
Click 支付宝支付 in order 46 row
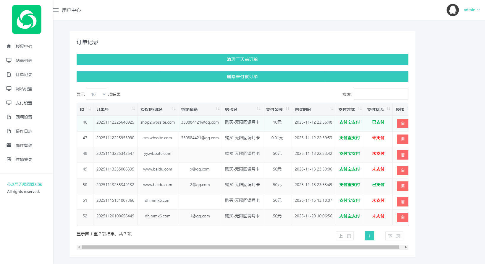[350, 122]
